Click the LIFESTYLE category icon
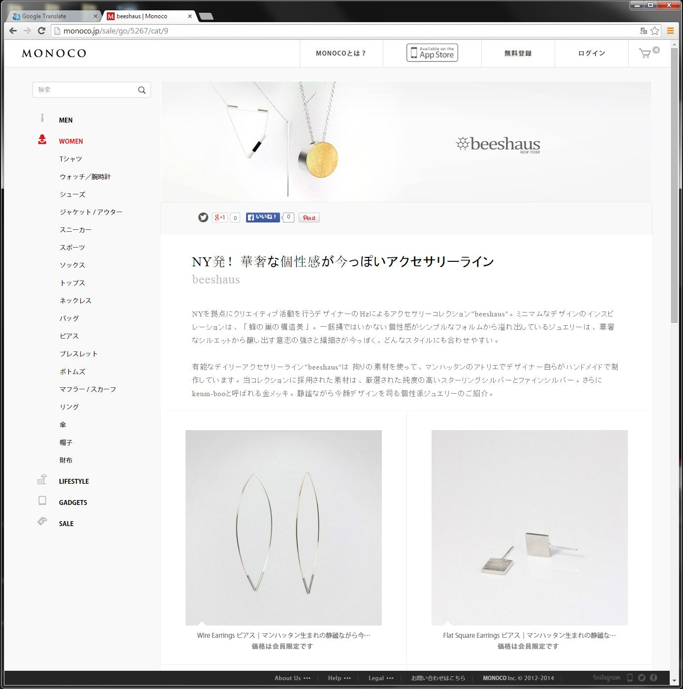This screenshot has width=683, height=689. (42, 479)
